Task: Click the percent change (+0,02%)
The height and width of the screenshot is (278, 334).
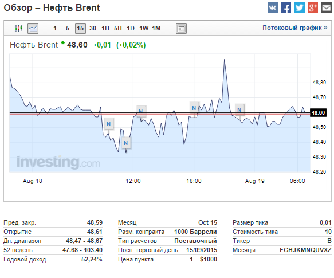Action: click(131, 45)
